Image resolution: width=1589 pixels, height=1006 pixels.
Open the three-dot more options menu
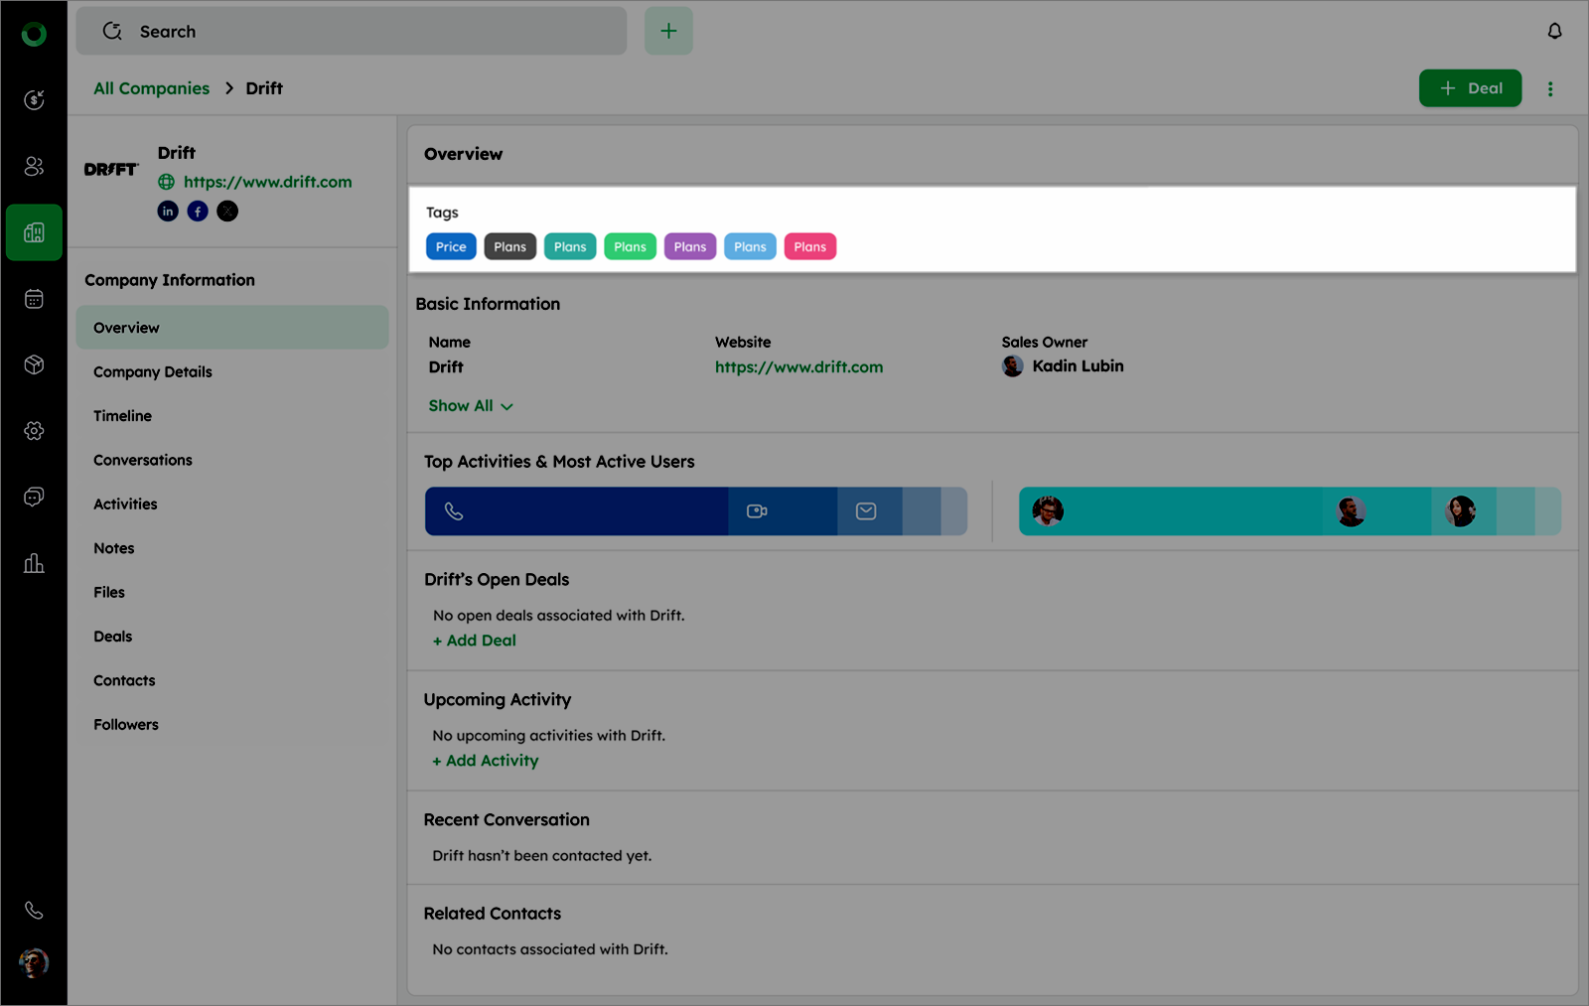tap(1549, 89)
